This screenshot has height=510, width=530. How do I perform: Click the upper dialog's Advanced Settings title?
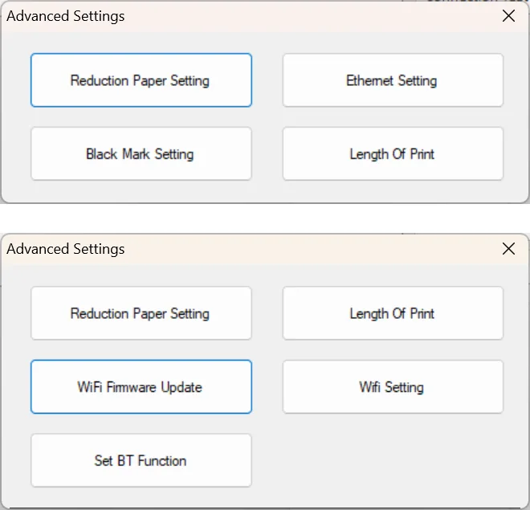pyautogui.click(x=66, y=16)
